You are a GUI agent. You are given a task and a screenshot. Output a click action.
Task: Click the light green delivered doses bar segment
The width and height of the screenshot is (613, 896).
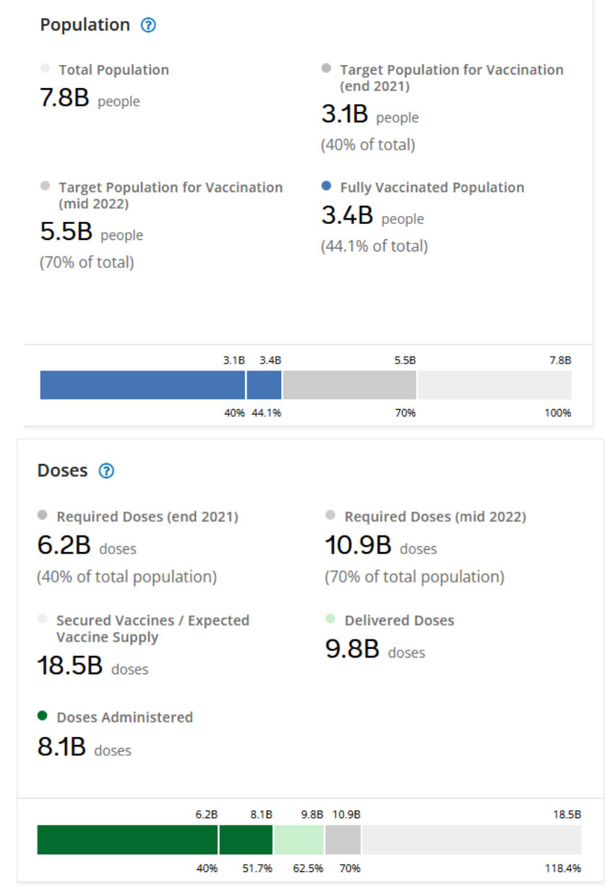click(299, 840)
